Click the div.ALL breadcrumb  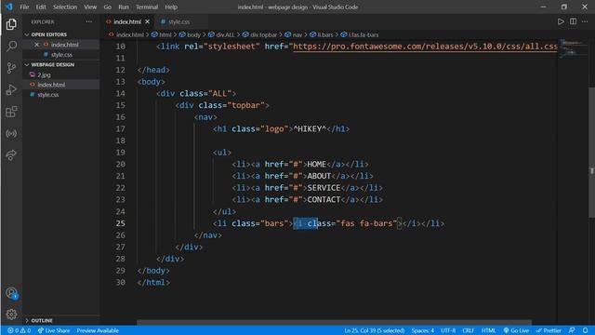click(x=221, y=34)
